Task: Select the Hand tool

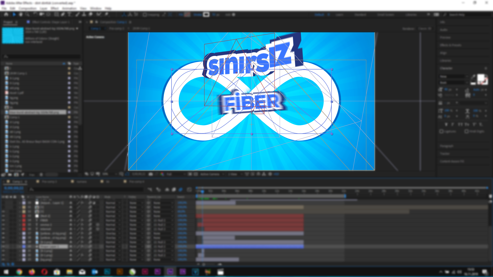Action: 21,15
